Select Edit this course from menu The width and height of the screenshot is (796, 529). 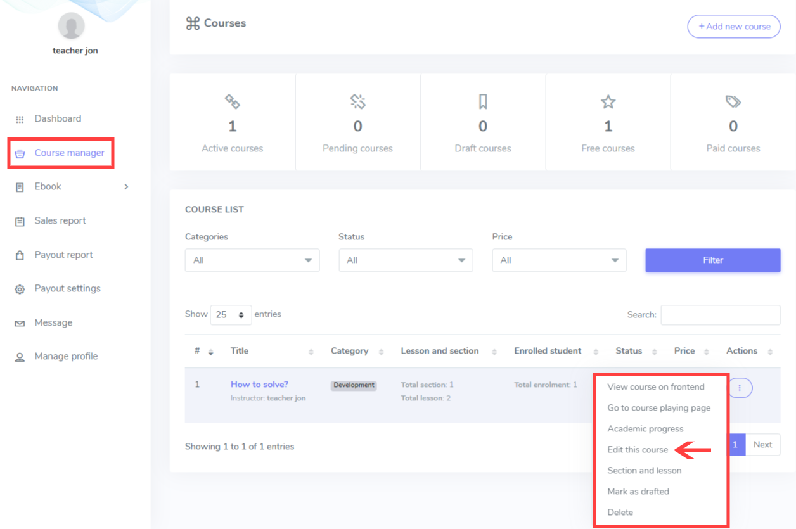(x=638, y=450)
